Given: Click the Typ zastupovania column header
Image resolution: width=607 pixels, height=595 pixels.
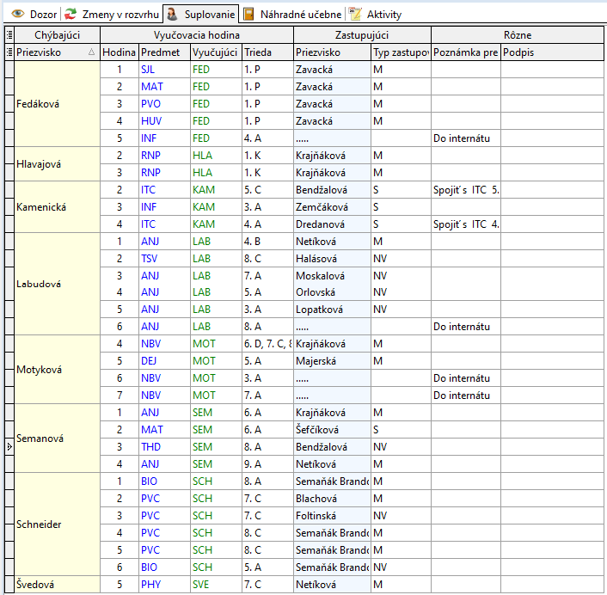Looking at the screenshot, I should 401,52.
